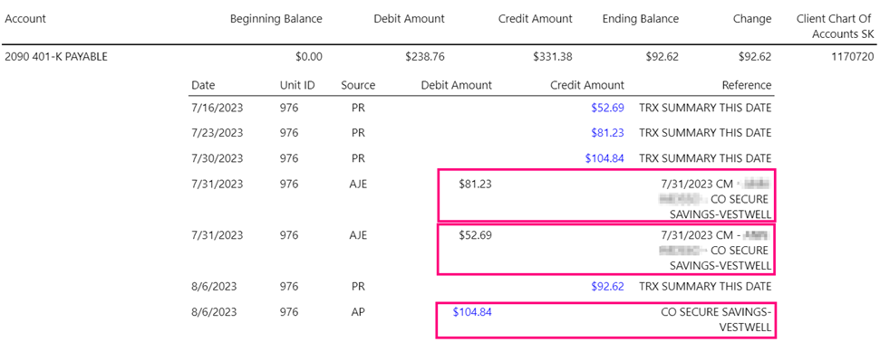880x342 pixels.
Task: Open the $81.23 credit amount link
Action: point(607,133)
